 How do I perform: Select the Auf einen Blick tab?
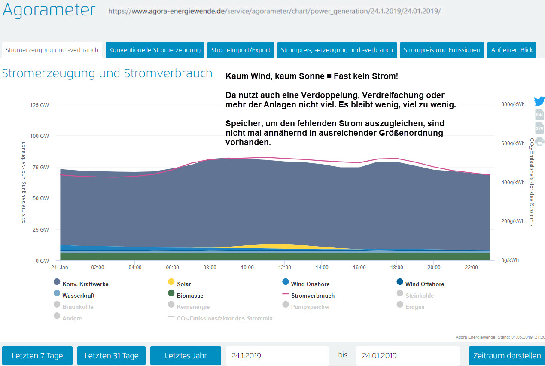click(x=512, y=50)
